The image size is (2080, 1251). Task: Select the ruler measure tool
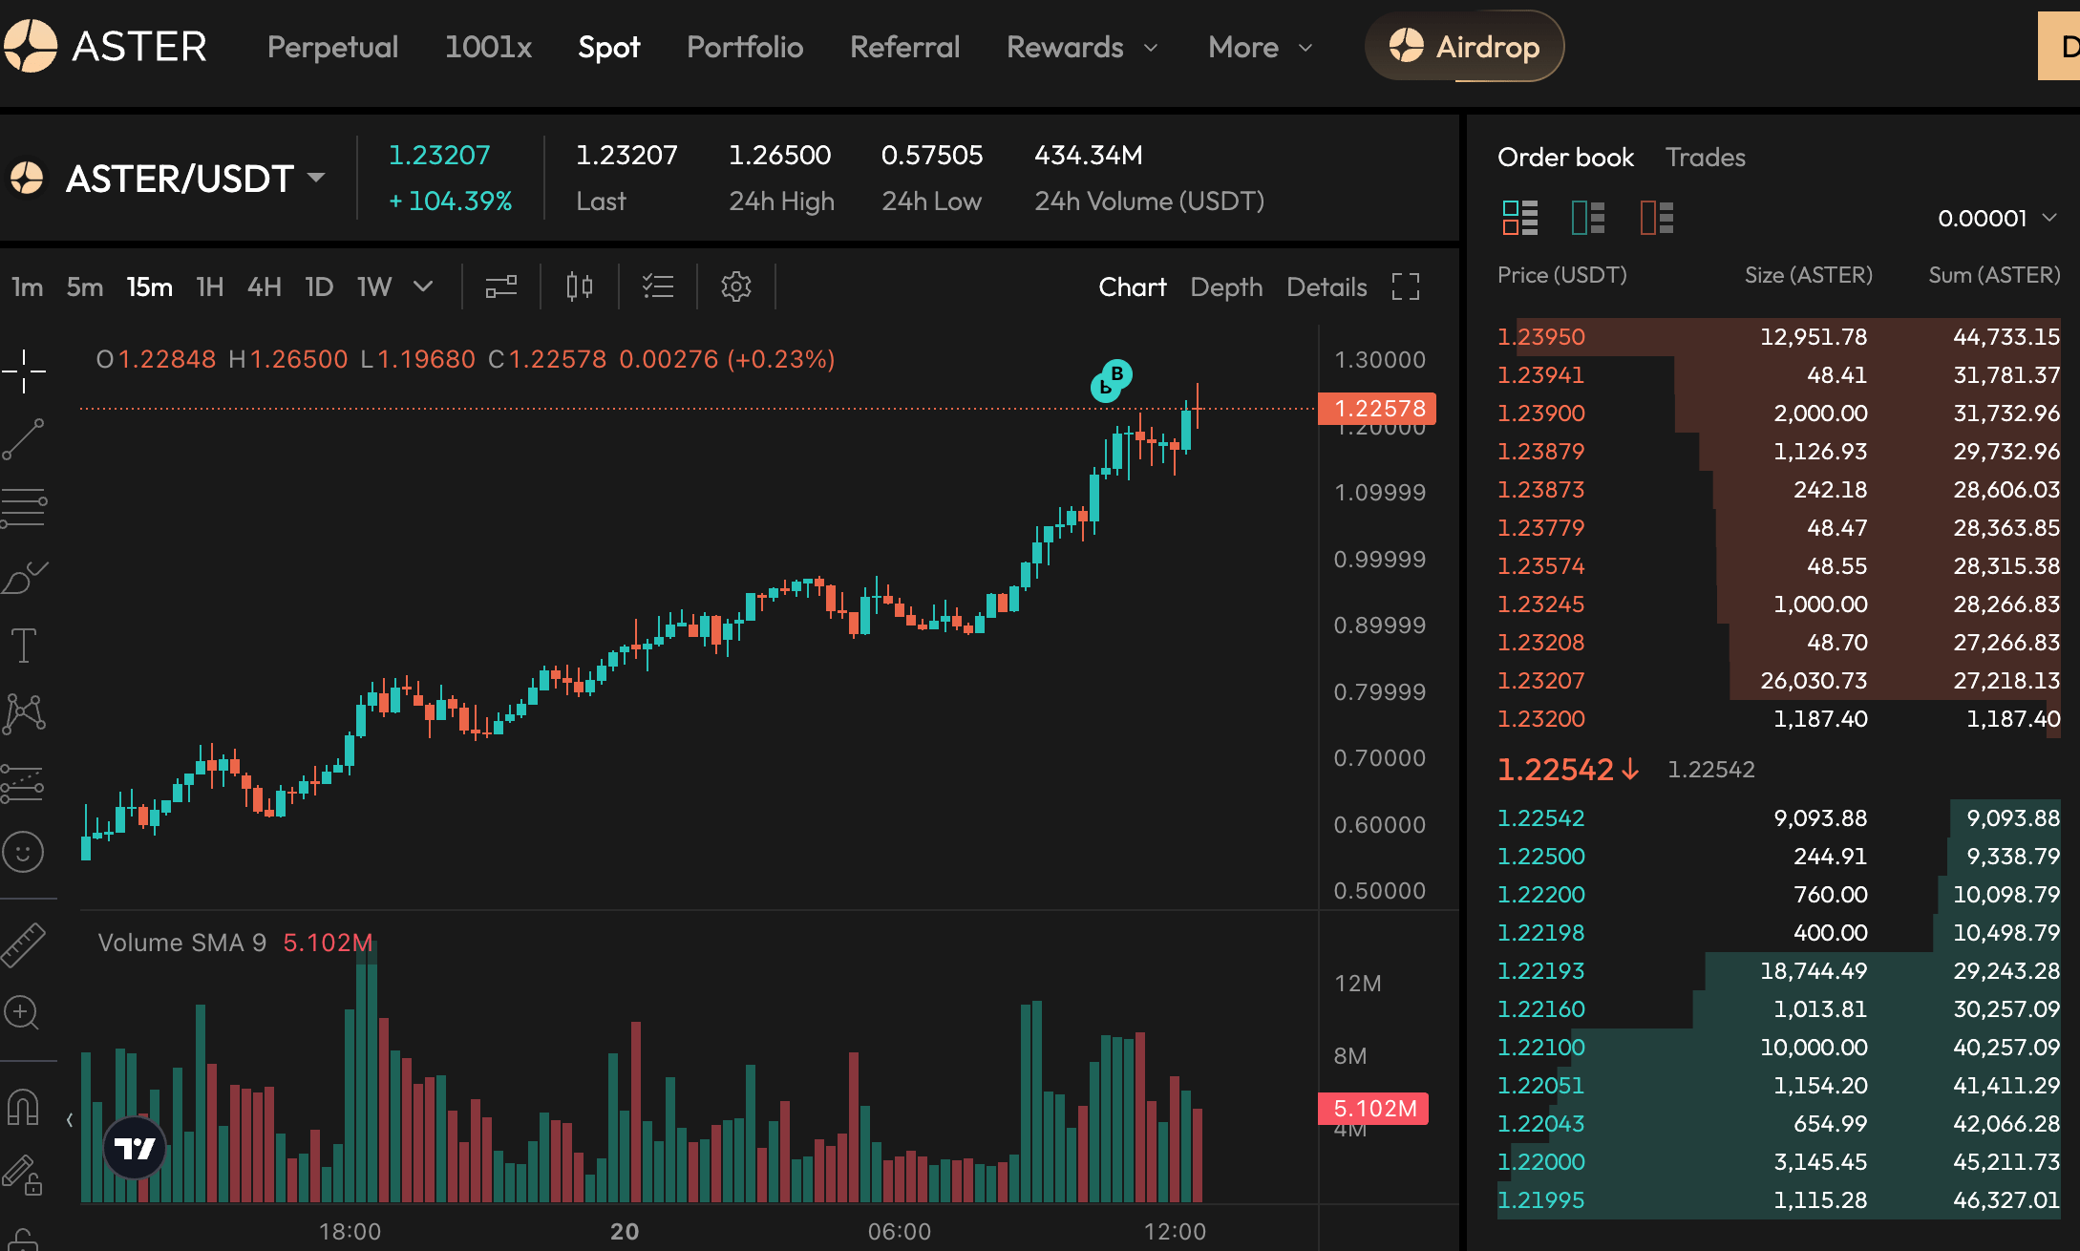click(24, 945)
